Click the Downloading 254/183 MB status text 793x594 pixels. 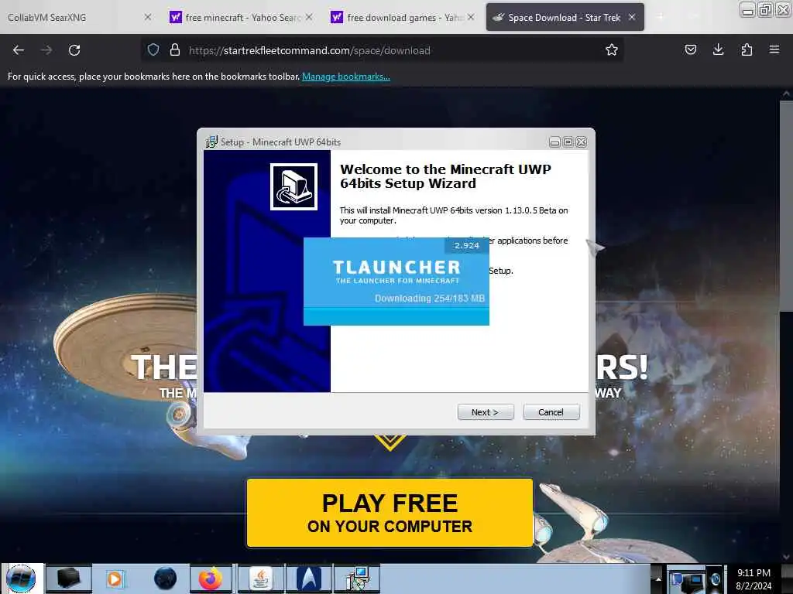click(x=429, y=298)
